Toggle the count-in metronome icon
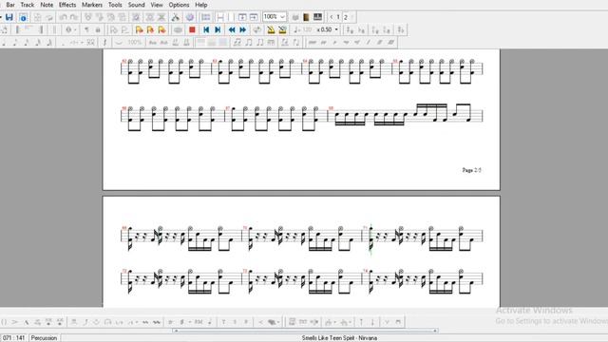Image resolution: width=608 pixels, height=342 pixels. (x=282, y=29)
